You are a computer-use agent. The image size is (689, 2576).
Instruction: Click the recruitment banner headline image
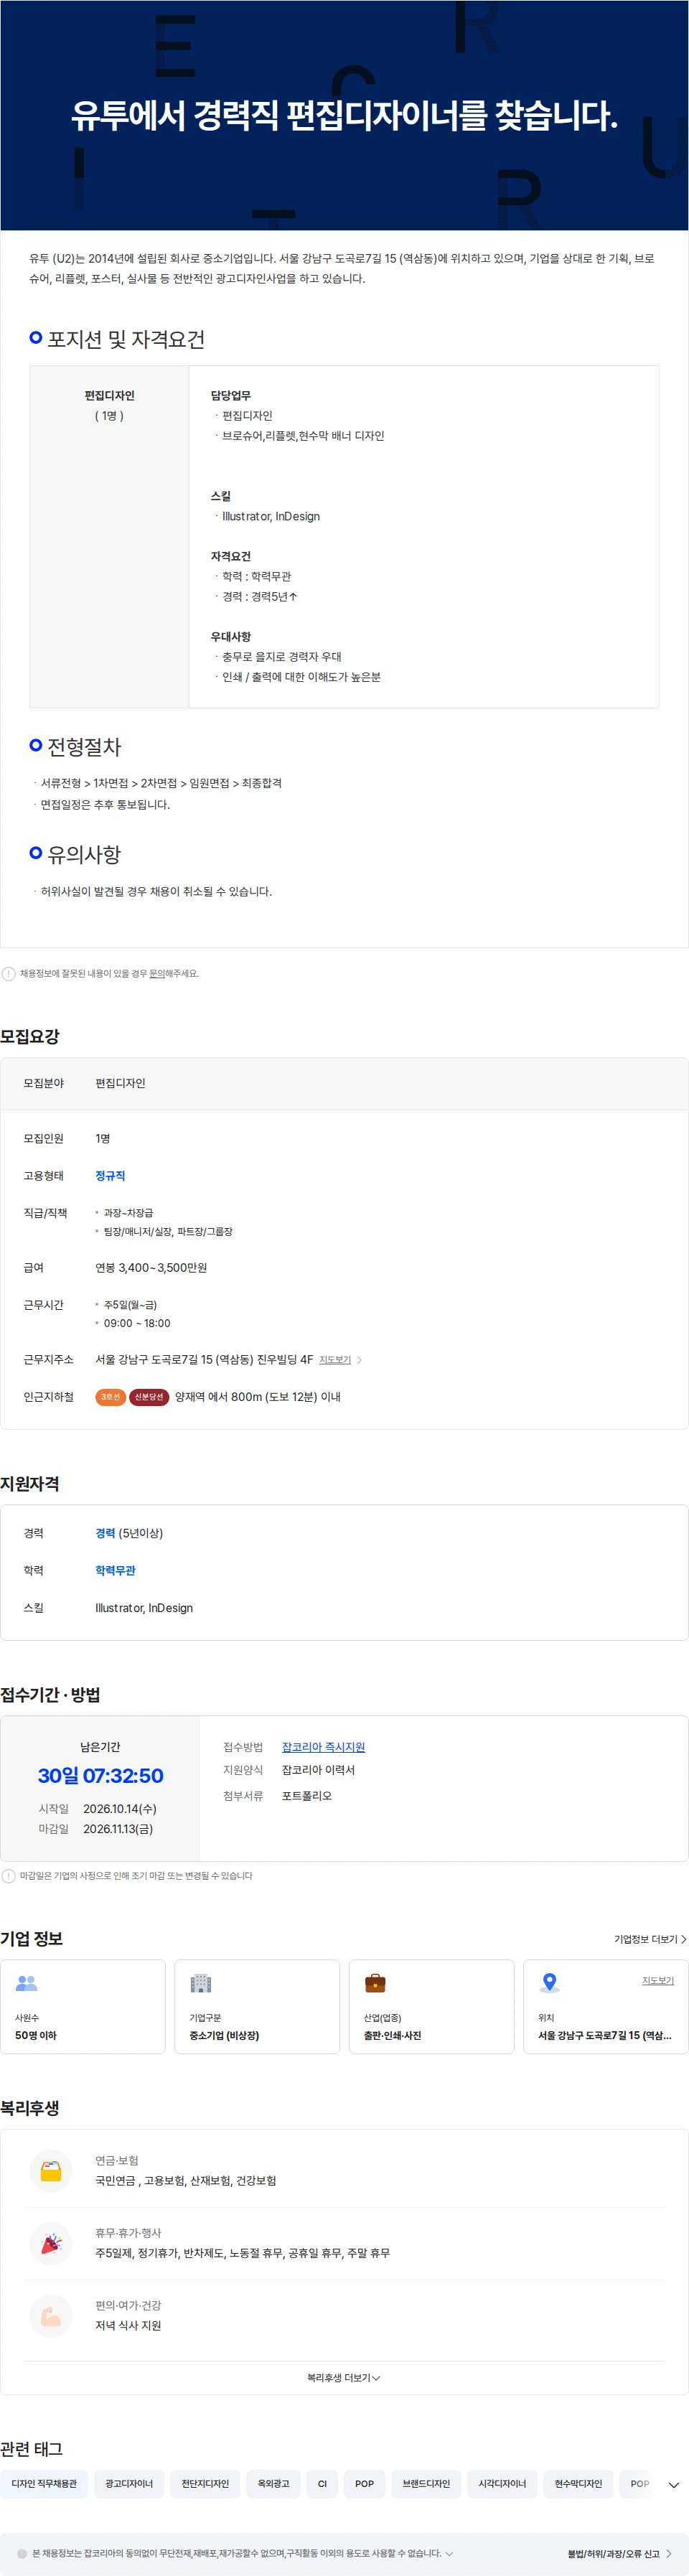click(344, 115)
